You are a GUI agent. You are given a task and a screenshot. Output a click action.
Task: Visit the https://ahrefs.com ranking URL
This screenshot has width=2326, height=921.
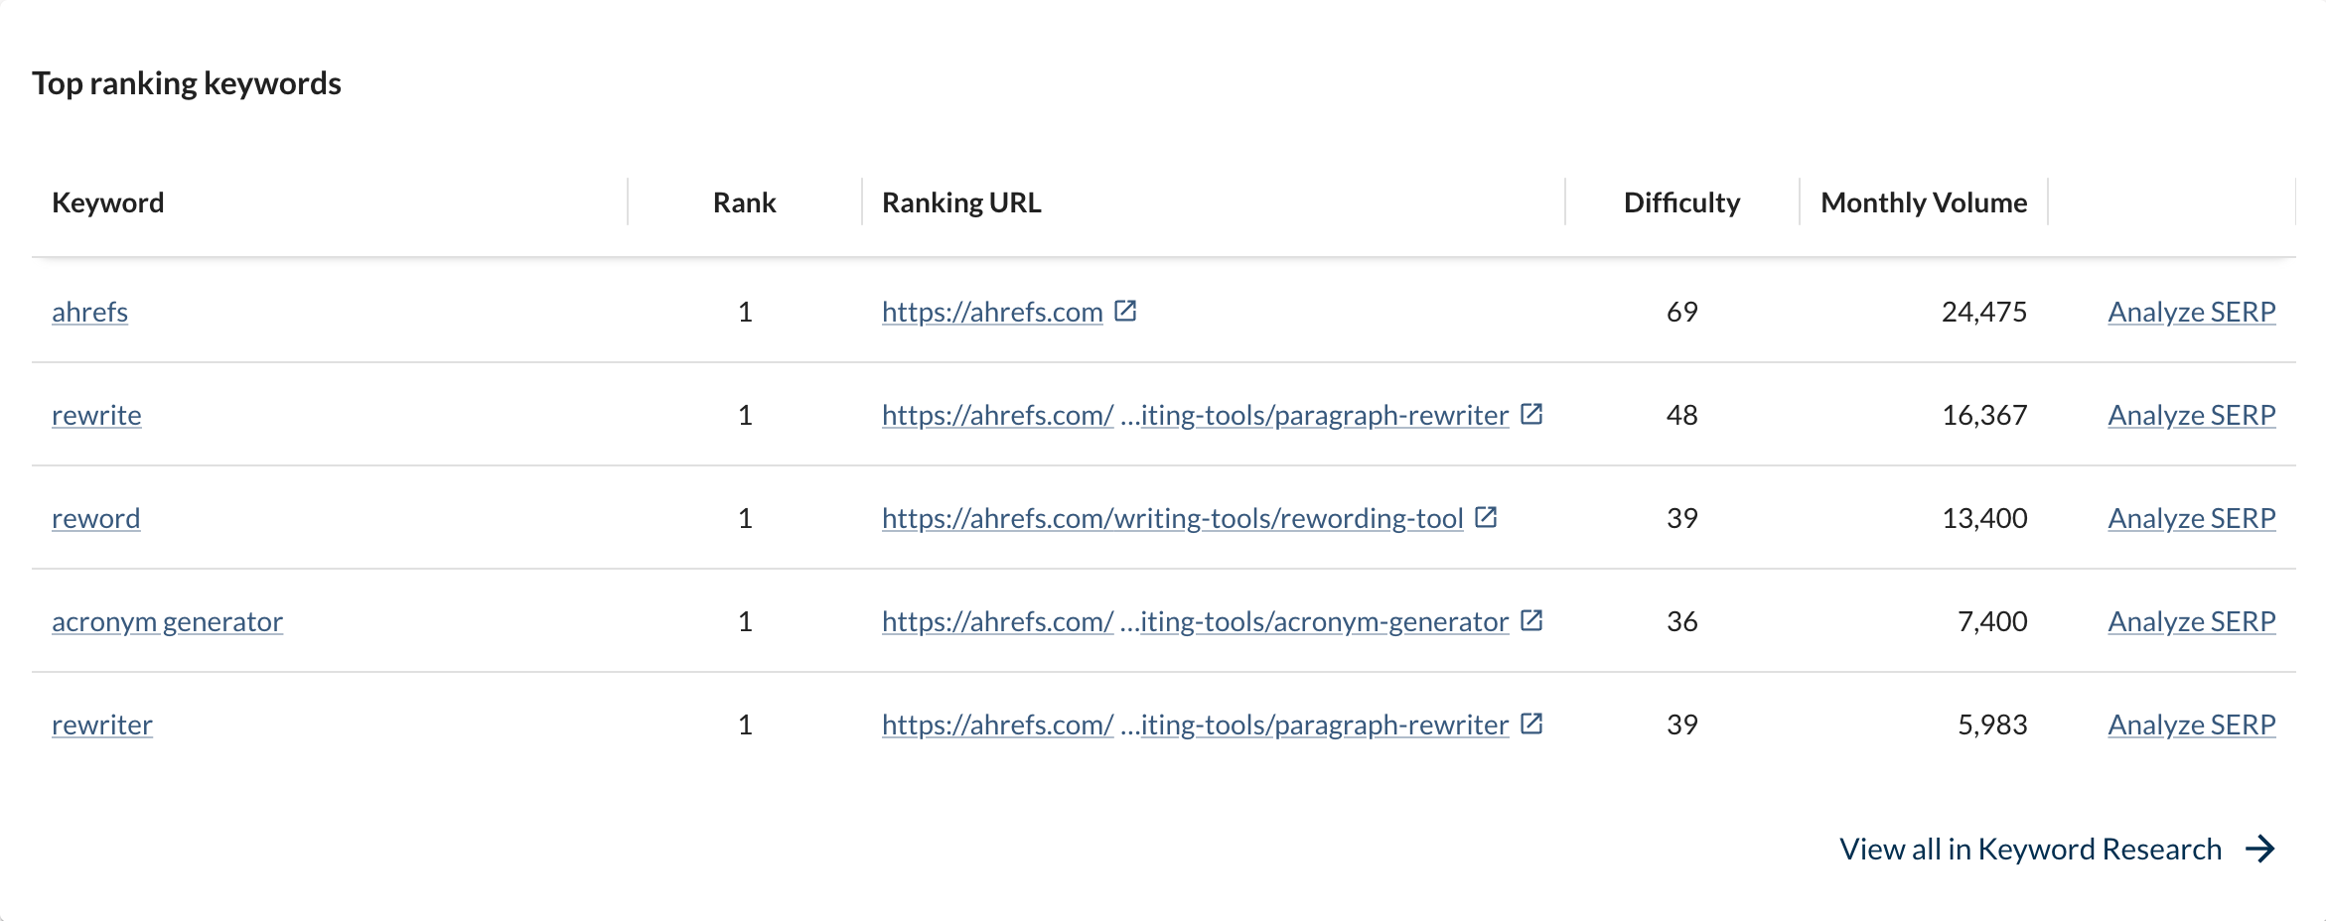pyautogui.click(x=992, y=312)
